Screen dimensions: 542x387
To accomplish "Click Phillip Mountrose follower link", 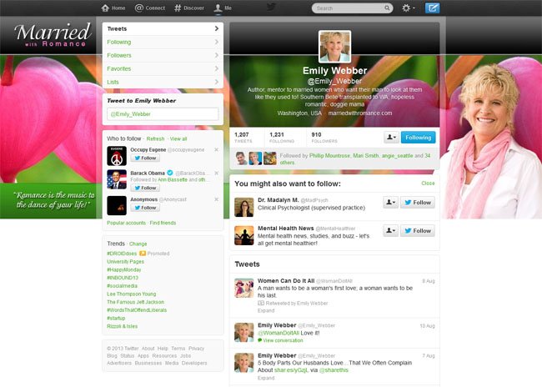I will (x=329, y=156).
